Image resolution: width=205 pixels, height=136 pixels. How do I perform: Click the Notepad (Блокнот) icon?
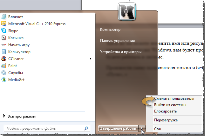click(x=4, y=17)
